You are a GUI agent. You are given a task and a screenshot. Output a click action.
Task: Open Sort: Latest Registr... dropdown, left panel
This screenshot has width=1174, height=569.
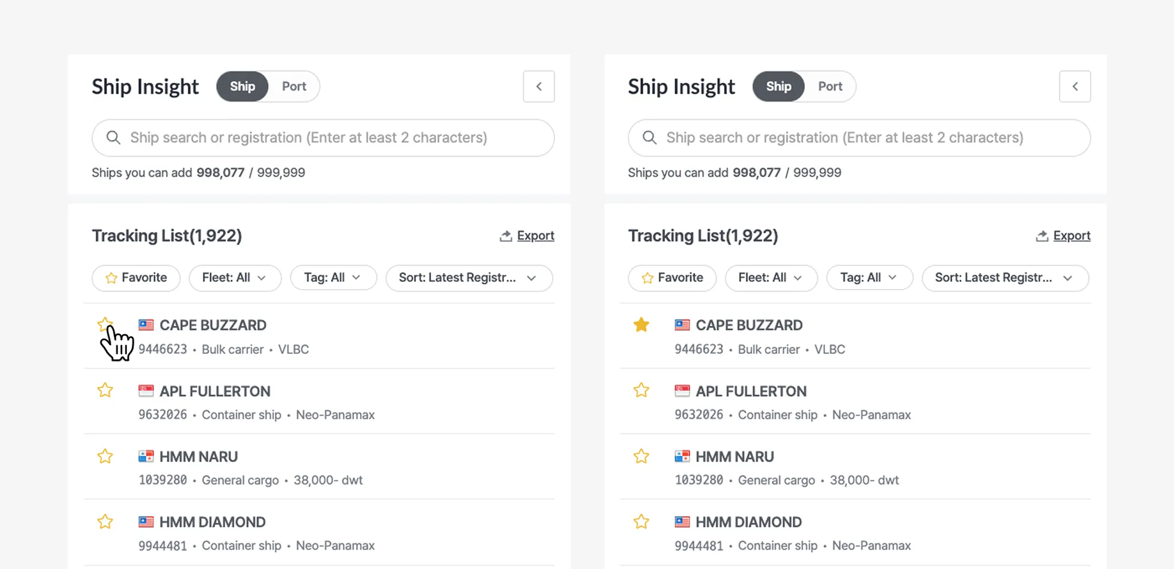point(468,278)
